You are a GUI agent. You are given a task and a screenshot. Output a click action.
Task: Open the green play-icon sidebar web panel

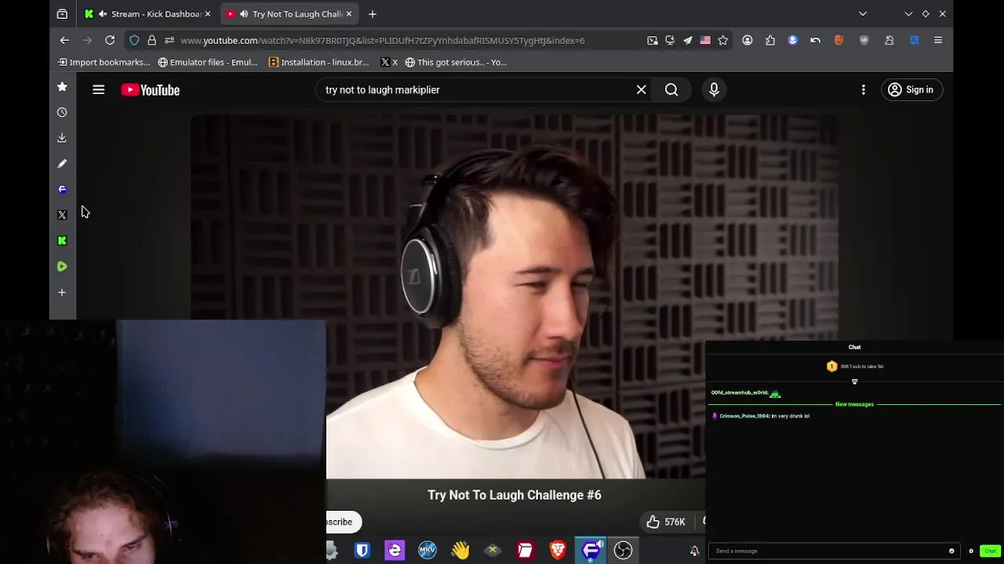click(x=62, y=266)
